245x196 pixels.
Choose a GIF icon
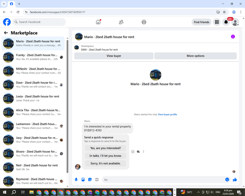pos(97,180)
